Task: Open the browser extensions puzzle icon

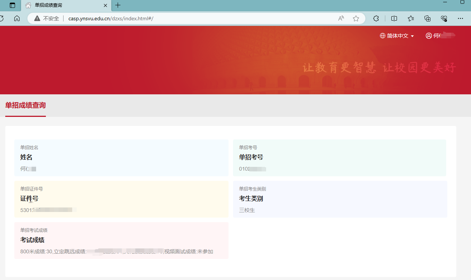Action: [x=376, y=18]
